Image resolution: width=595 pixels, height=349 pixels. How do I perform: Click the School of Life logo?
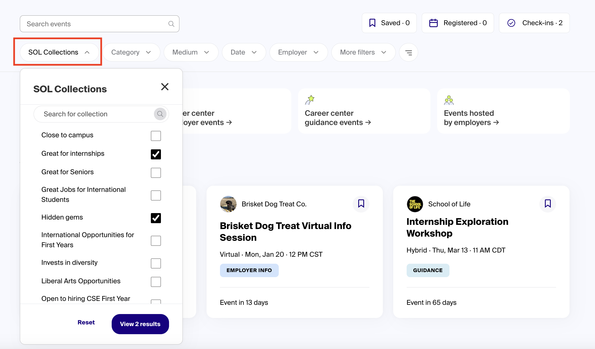tap(415, 204)
